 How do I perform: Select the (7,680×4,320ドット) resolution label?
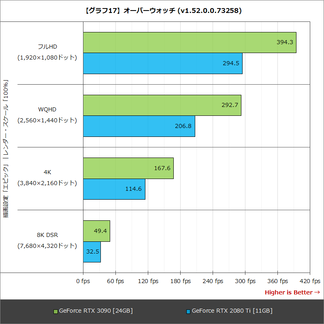point(47,246)
